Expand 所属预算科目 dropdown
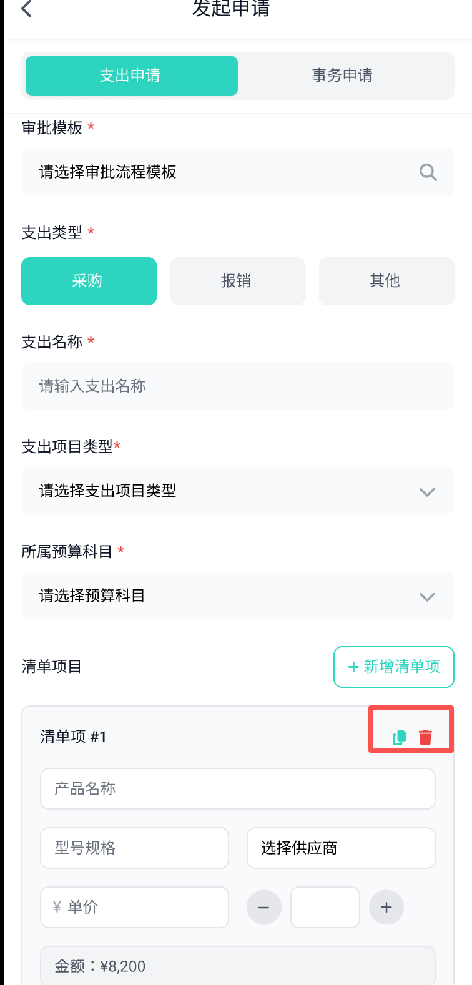 (237, 596)
